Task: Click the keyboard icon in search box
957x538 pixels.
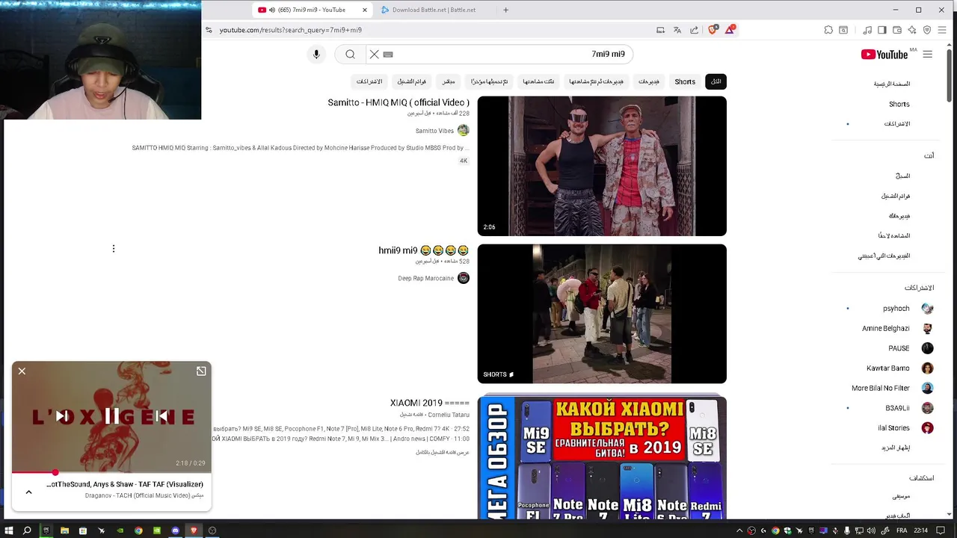Action: [388, 54]
